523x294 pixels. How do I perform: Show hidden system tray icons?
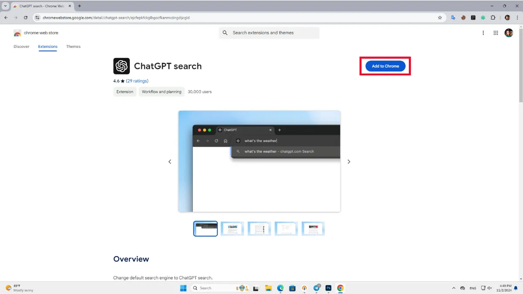click(x=453, y=288)
